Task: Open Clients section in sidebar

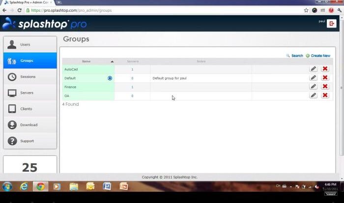Action: click(x=30, y=109)
